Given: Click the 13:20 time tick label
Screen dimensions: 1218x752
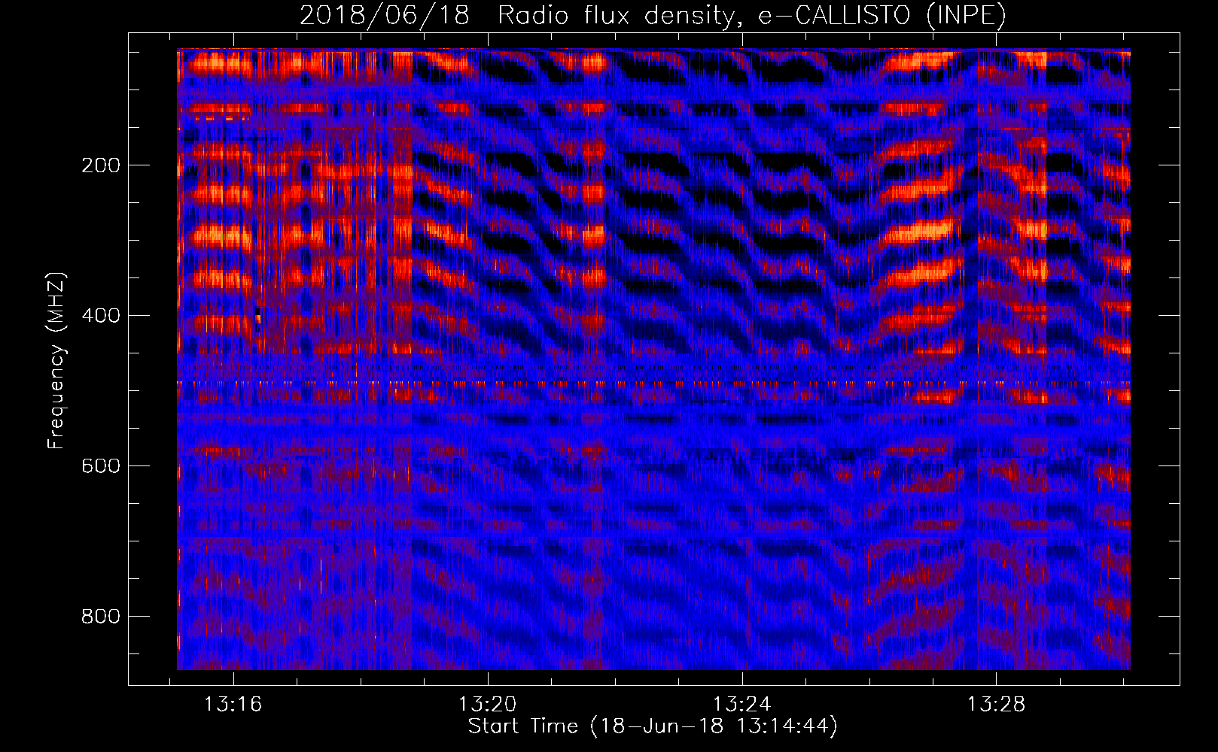Looking at the screenshot, I should [488, 705].
